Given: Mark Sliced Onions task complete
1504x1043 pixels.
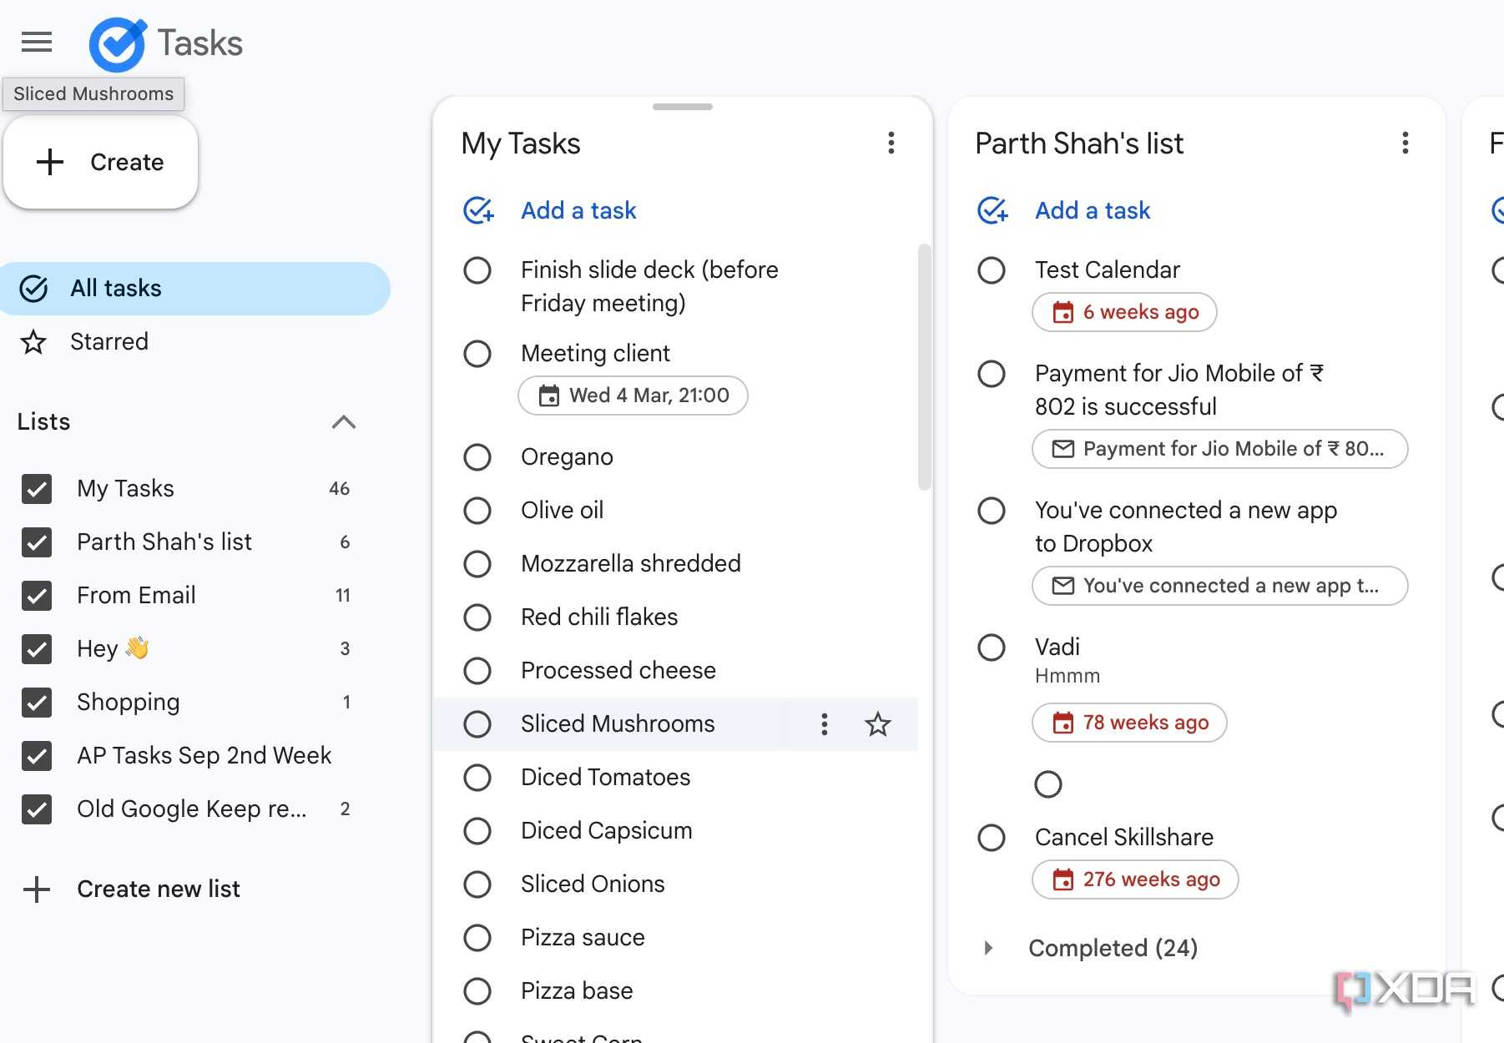Looking at the screenshot, I should click(x=477, y=884).
